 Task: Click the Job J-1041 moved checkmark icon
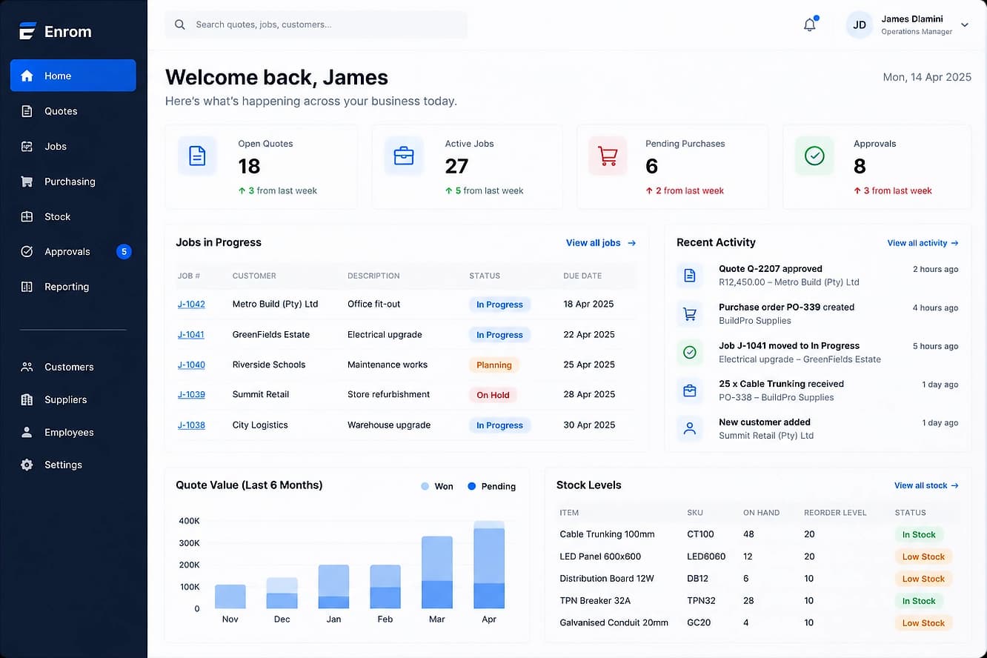pyautogui.click(x=690, y=353)
